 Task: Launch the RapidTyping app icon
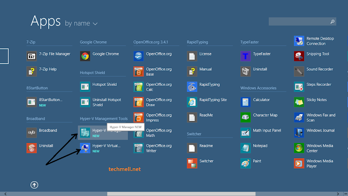click(192, 87)
